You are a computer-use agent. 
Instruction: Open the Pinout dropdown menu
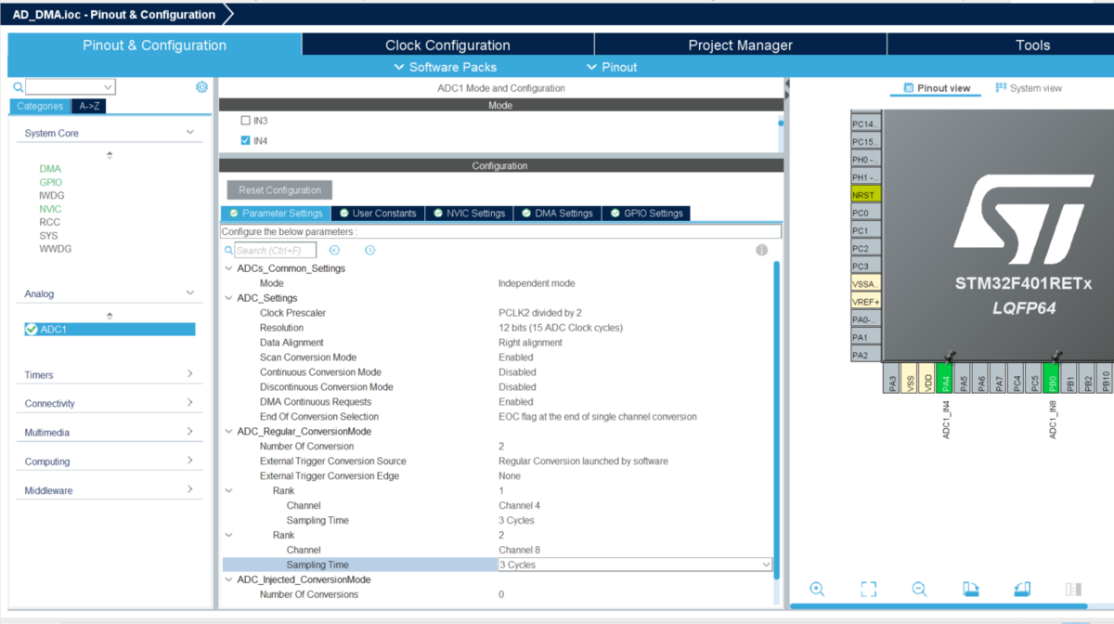coord(612,67)
